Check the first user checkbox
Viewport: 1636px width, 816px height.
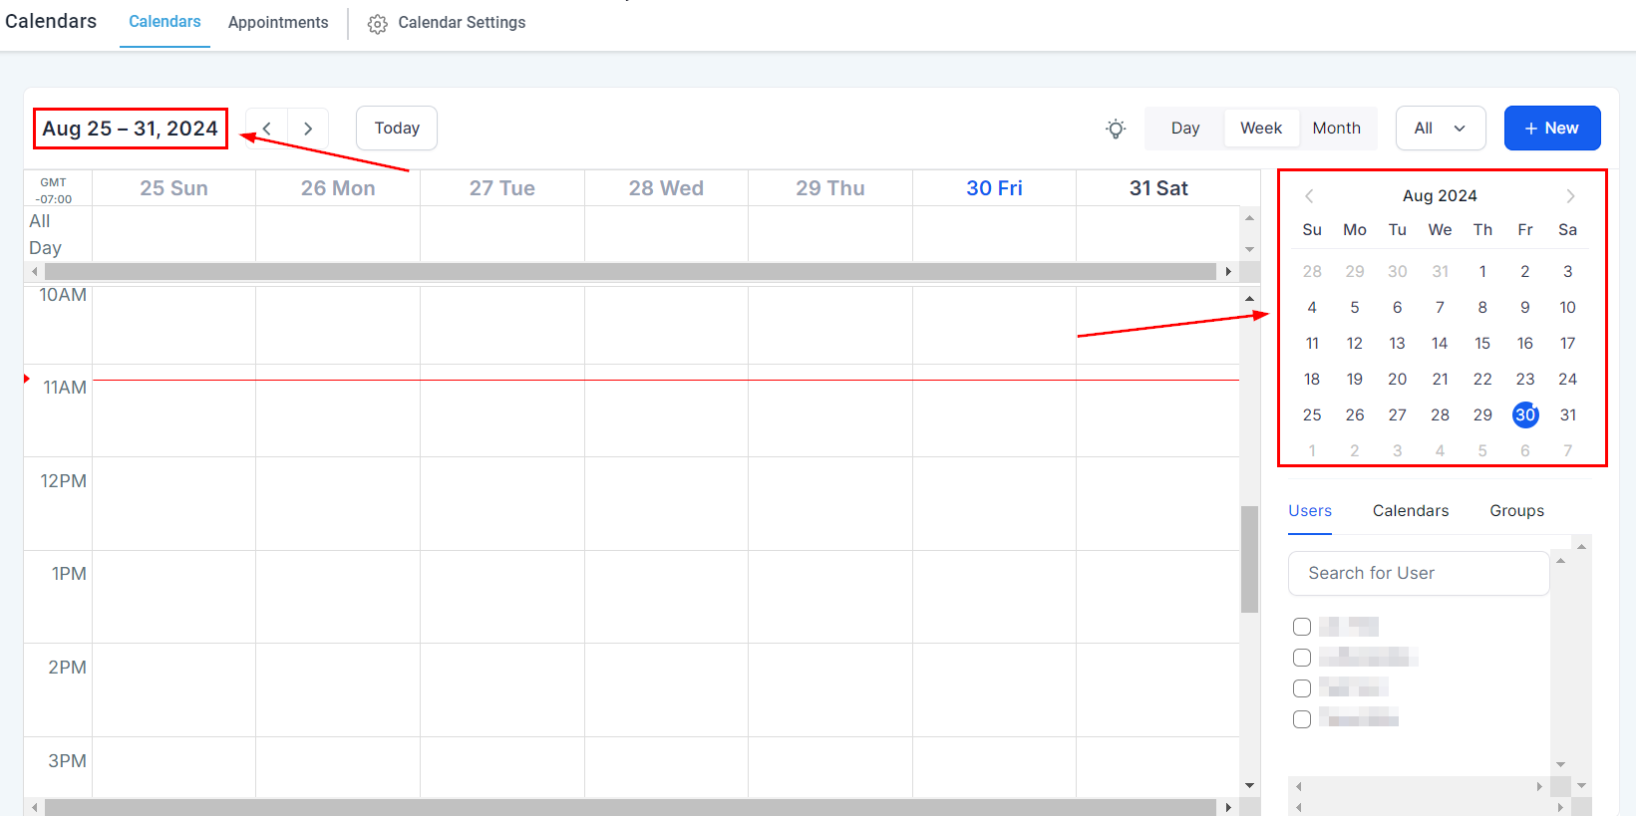click(1302, 627)
